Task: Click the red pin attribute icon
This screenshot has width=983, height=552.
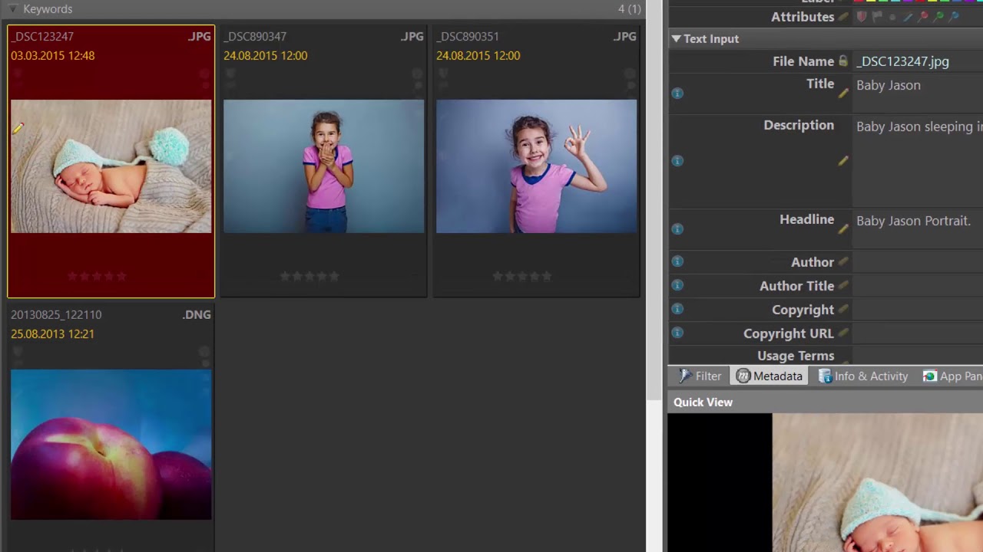Action: (x=923, y=17)
